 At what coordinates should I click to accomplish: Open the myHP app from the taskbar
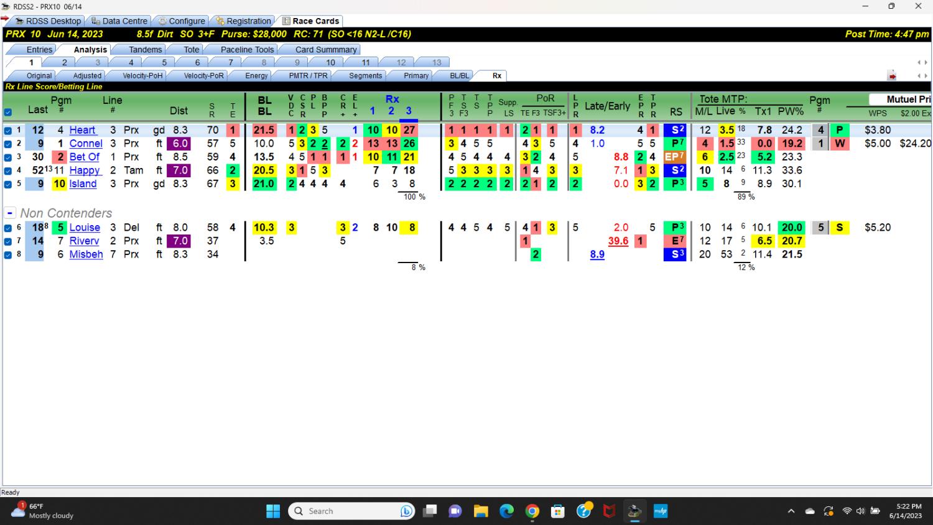click(660, 511)
